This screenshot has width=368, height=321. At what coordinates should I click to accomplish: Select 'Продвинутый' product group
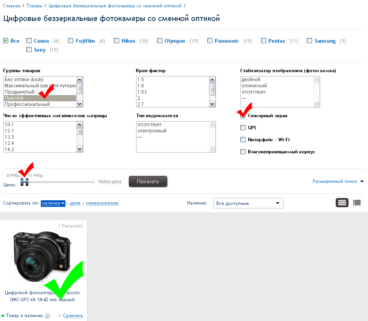[x=40, y=92]
